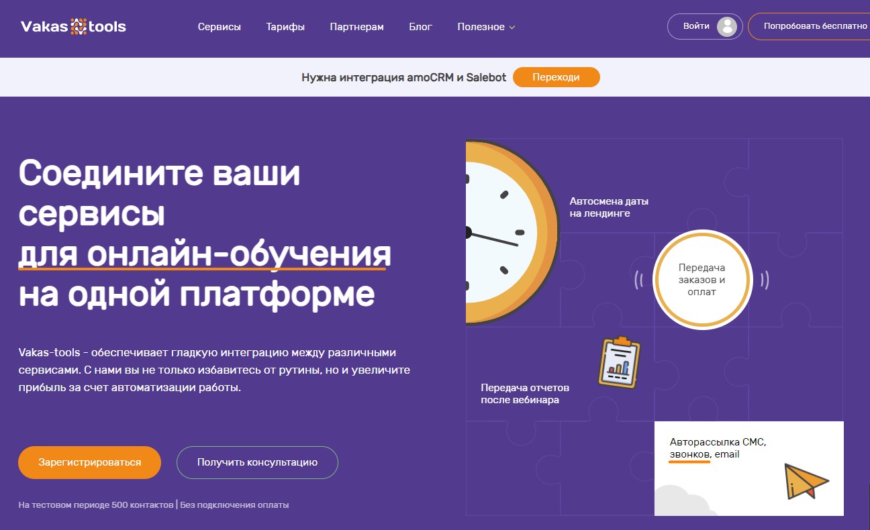Click the Vakas-tools logo
Viewport: 870px width, 530px height.
[x=73, y=27]
